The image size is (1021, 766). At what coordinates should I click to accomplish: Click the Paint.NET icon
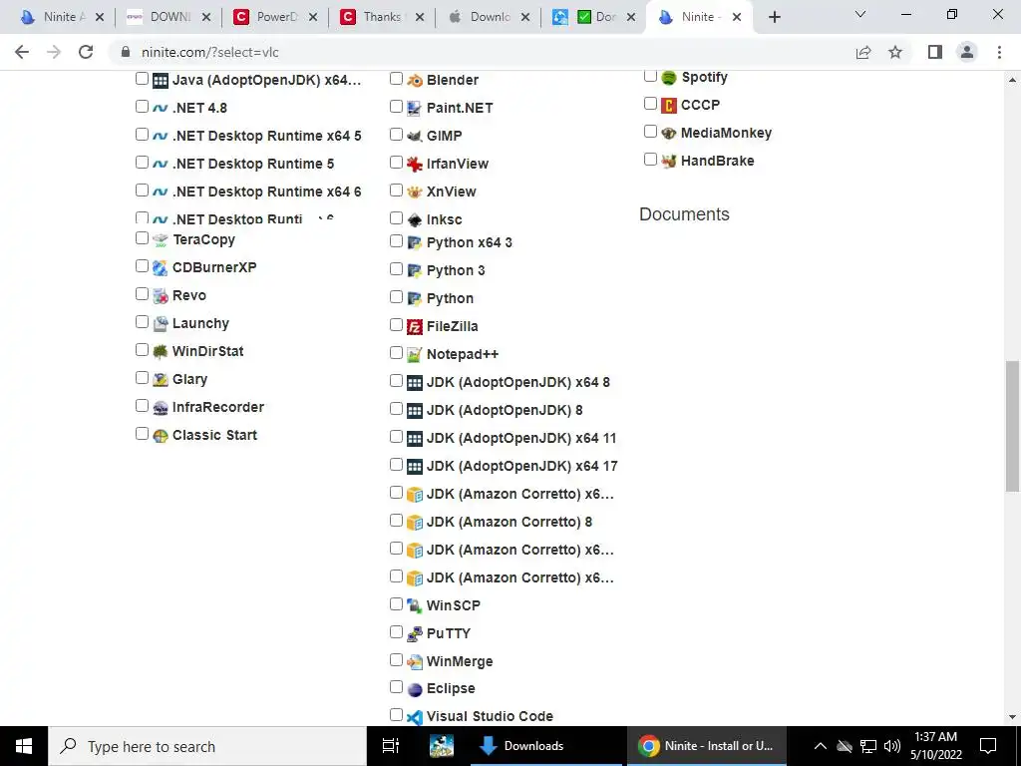coord(414,108)
